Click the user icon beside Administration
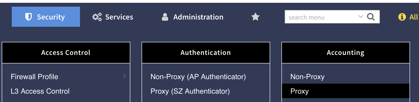This screenshot has width=419, height=102. (165, 17)
